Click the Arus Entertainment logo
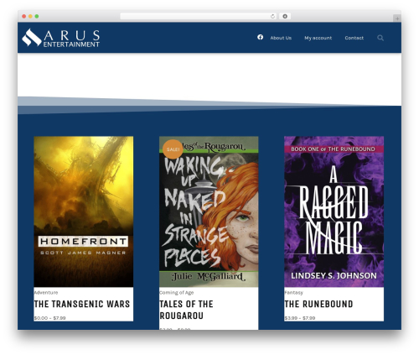 [x=61, y=38]
